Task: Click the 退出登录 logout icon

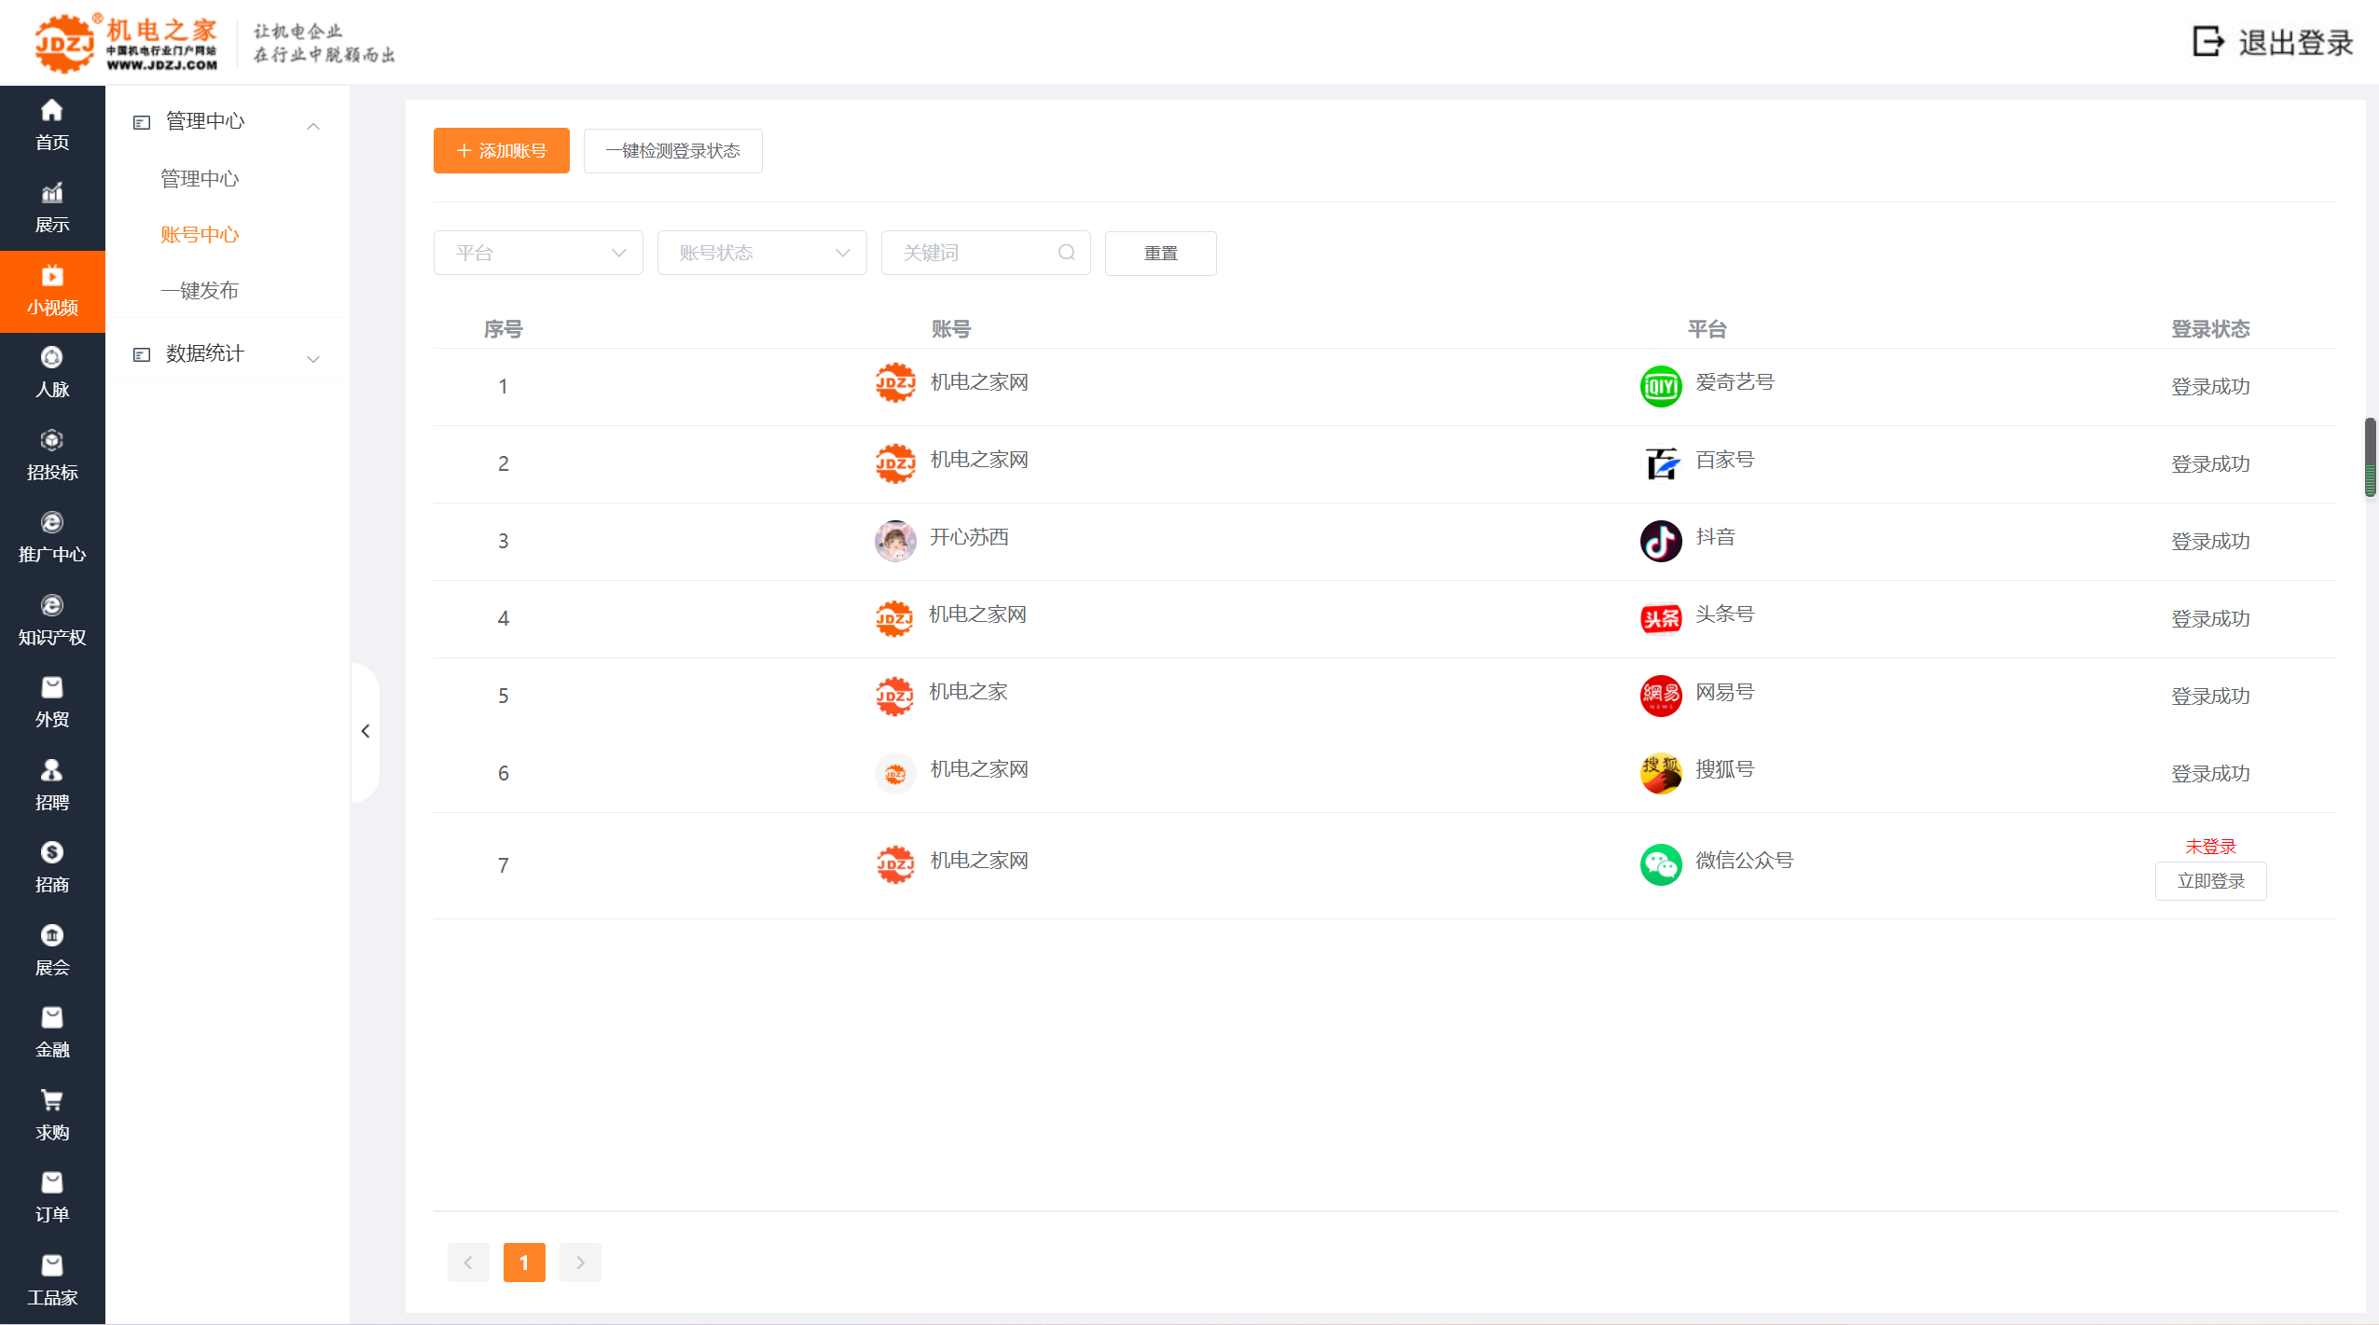Action: pyautogui.click(x=2208, y=41)
